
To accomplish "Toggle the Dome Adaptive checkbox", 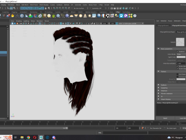I will tap(177, 69).
